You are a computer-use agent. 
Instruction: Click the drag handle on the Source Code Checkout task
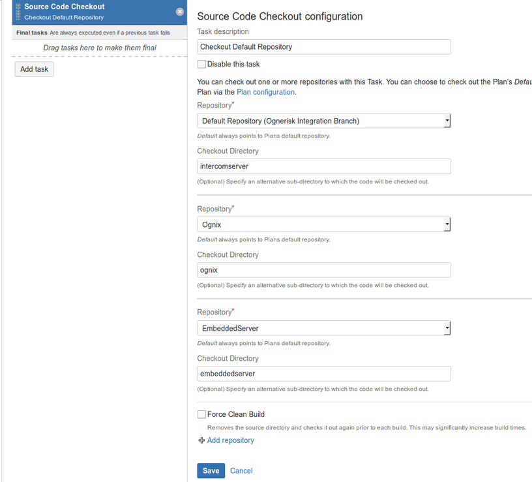coord(18,12)
